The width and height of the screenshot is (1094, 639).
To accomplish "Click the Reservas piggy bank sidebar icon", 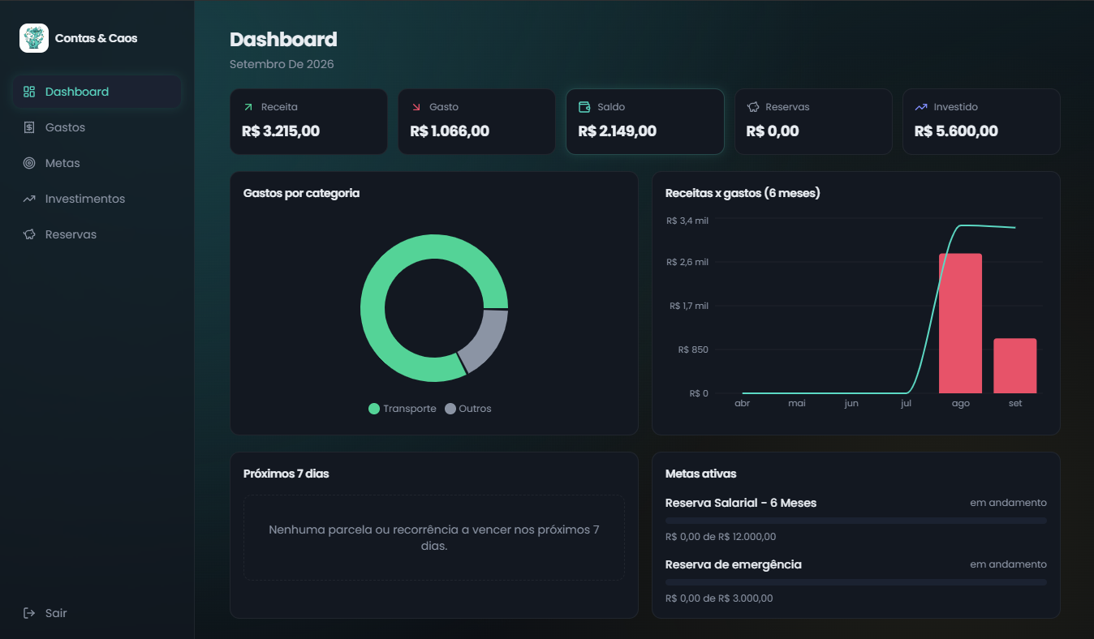I will (29, 234).
